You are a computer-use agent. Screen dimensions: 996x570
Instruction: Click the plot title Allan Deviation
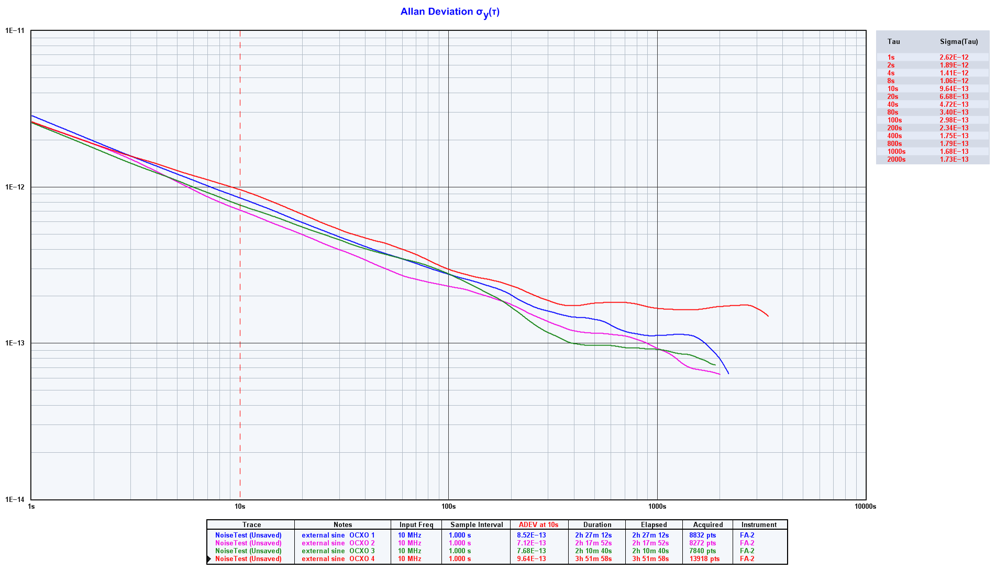[x=450, y=12]
